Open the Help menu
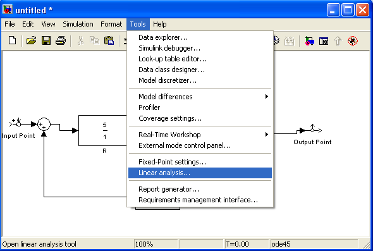This screenshot has height=251, width=373. pos(160,24)
